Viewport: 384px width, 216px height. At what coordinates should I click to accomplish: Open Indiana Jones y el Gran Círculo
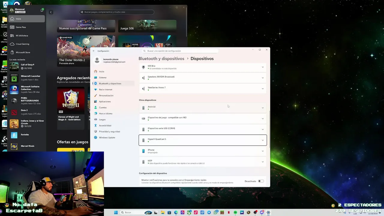coord(27,124)
